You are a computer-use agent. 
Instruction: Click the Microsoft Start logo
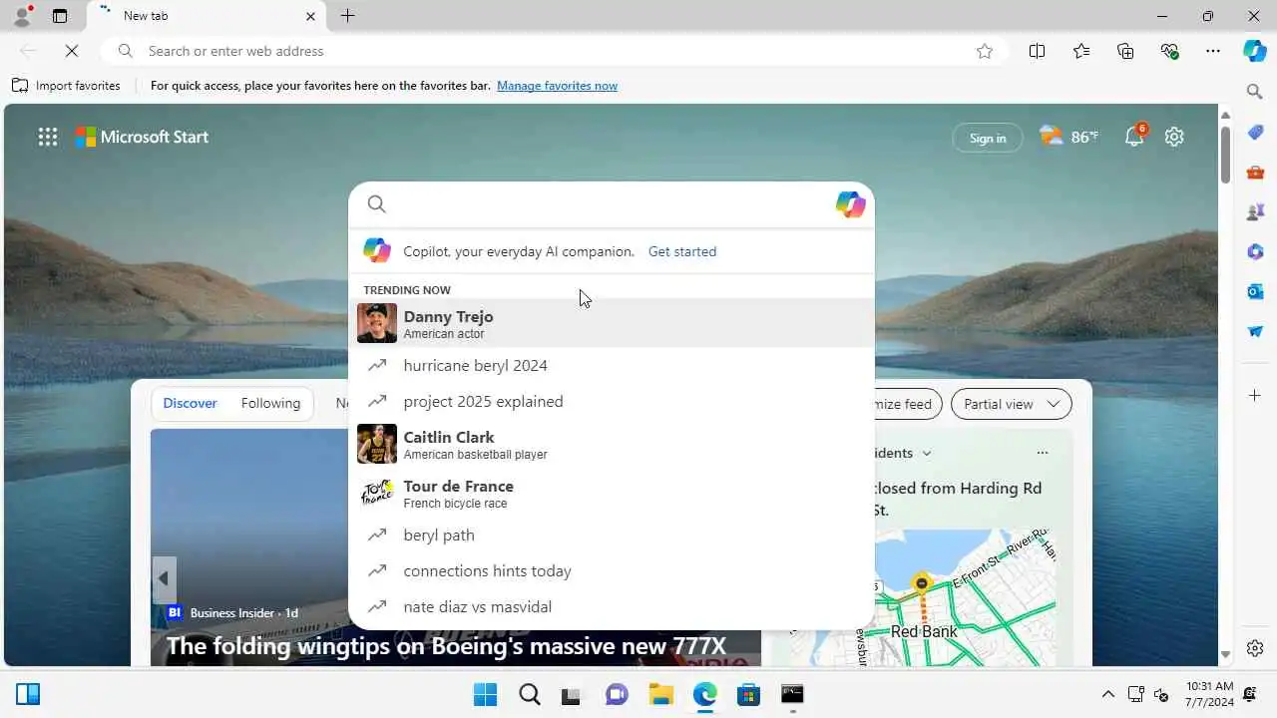142,137
